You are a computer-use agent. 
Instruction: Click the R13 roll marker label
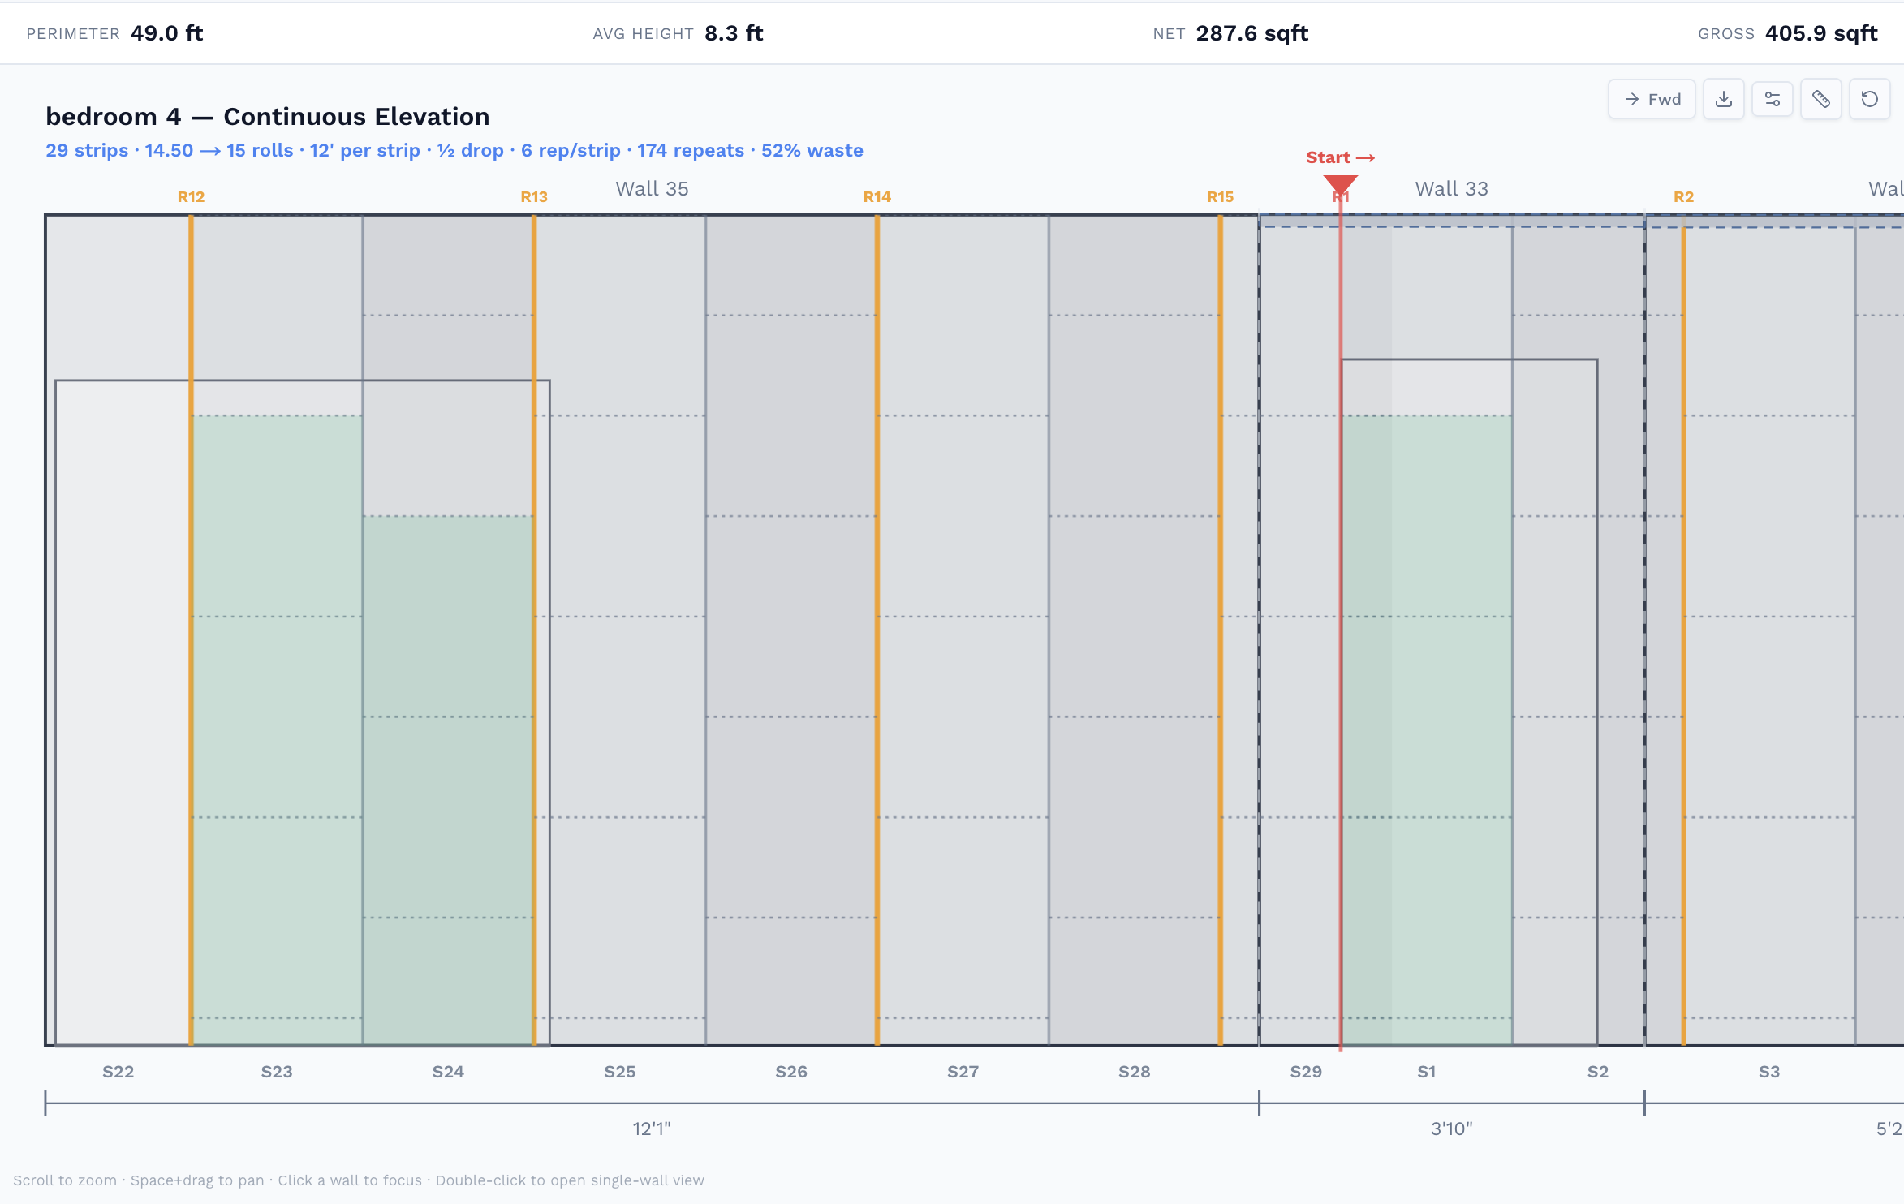pyautogui.click(x=534, y=197)
